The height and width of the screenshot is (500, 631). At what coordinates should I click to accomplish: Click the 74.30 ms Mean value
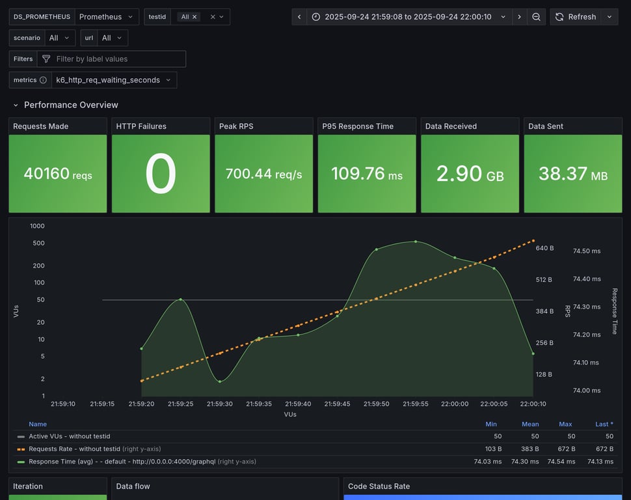525,462
